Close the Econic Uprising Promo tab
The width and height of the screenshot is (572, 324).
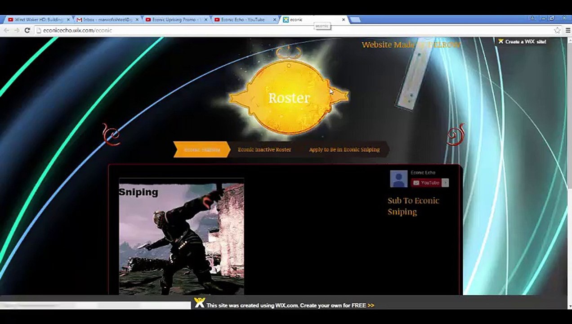(x=206, y=20)
